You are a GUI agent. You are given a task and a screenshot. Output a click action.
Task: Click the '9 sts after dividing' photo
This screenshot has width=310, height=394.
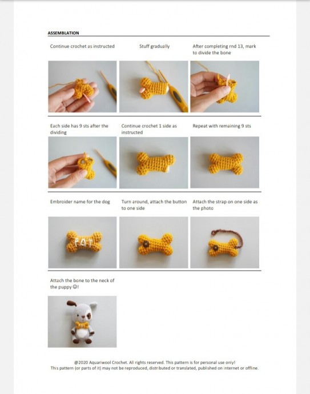[x=82, y=162]
